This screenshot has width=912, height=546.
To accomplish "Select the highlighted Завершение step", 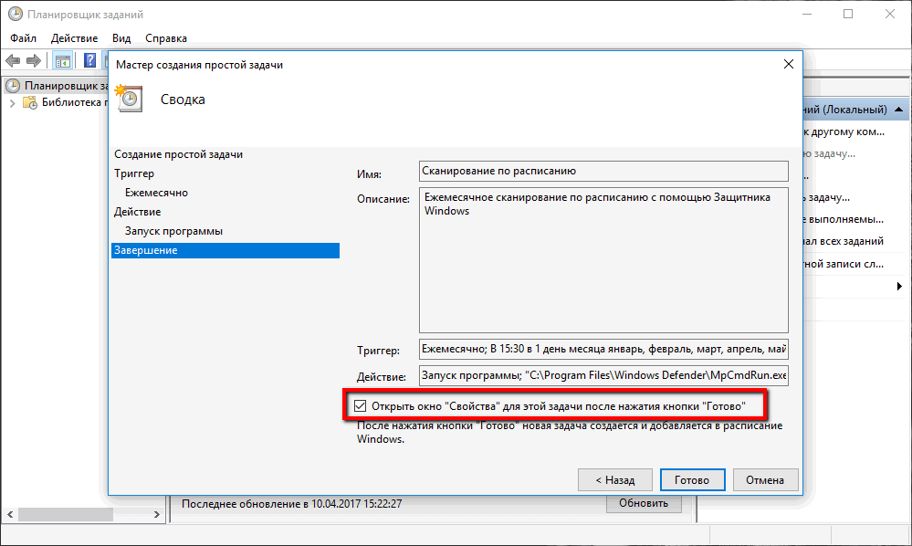I will pyautogui.click(x=225, y=250).
